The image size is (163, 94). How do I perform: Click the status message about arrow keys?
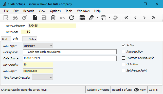click(24, 90)
